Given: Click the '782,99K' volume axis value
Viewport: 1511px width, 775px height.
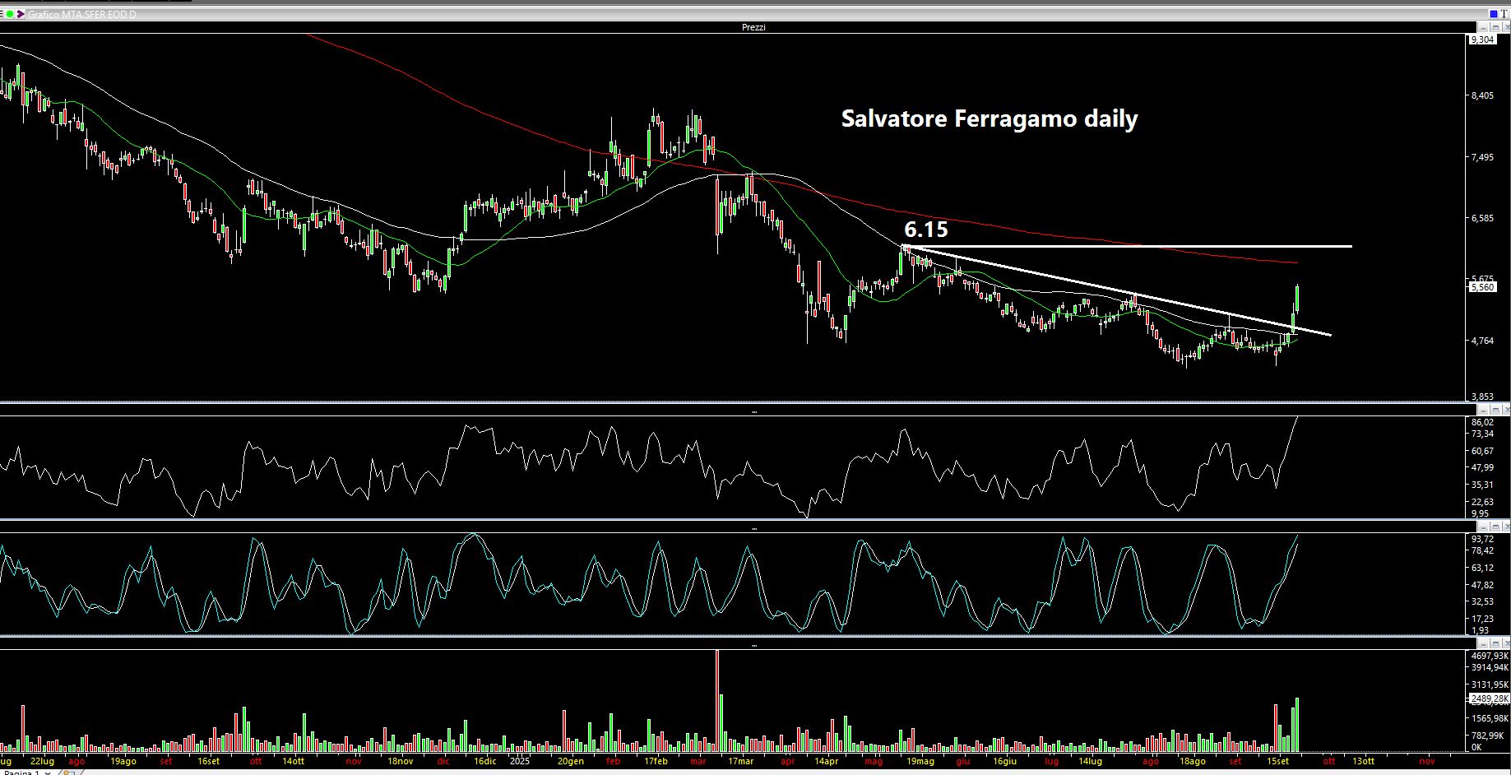Looking at the screenshot, I should 1487,735.
